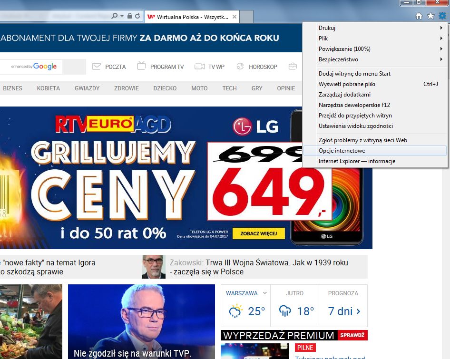This screenshot has width=450, height=359.
Task: Click the top abonament dla firmy banner
Action: click(151, 38)
